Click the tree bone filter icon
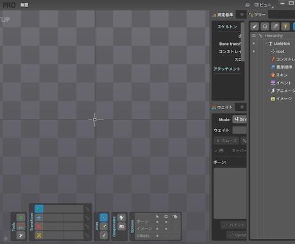 coord(255,26)
